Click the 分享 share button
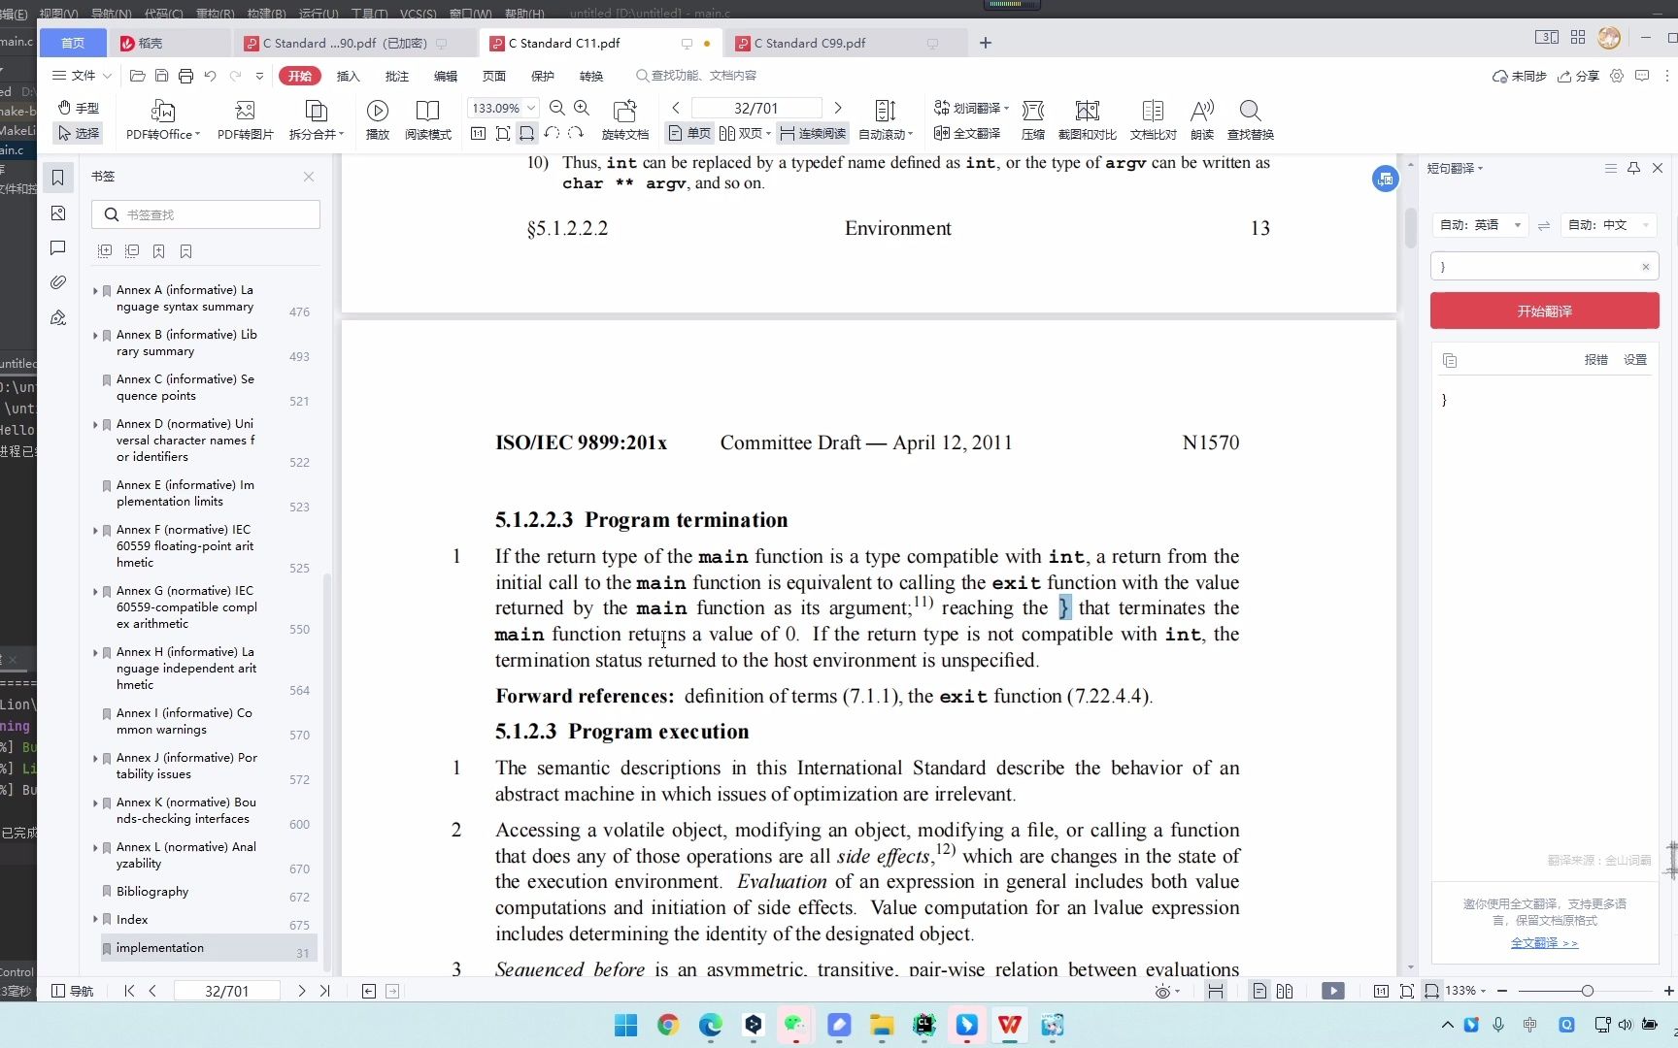Image resolution: width=1678 pixels, height=1048 pixels. (x=1578, y=76)
